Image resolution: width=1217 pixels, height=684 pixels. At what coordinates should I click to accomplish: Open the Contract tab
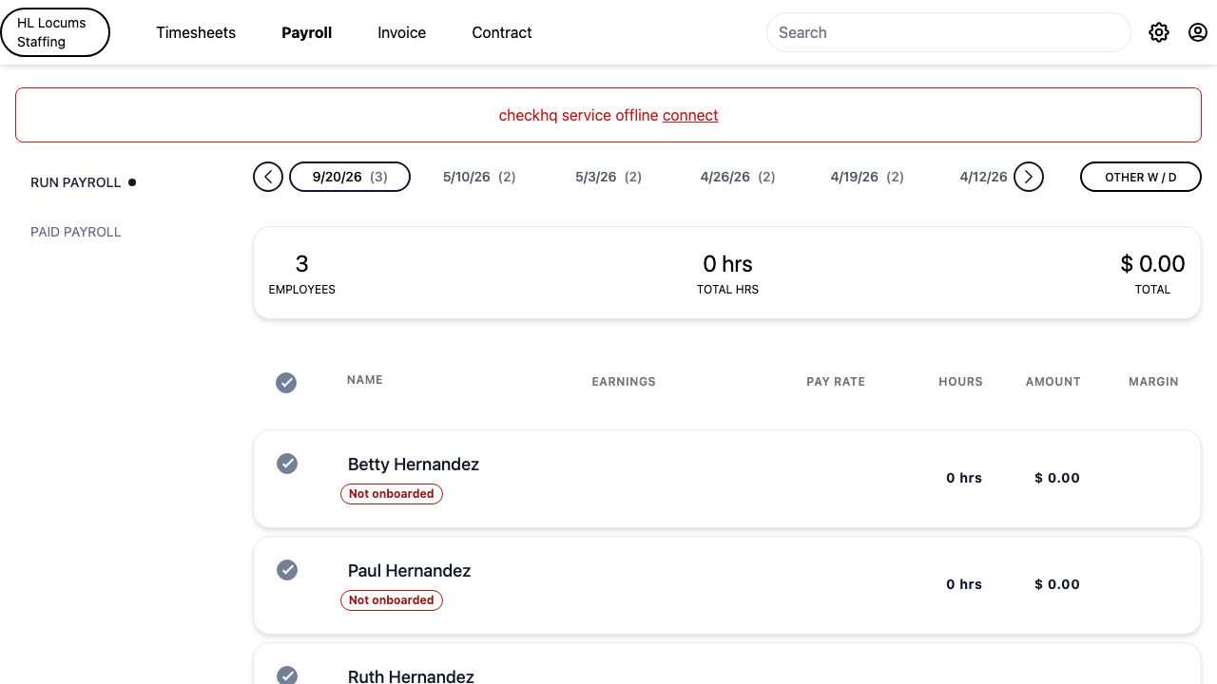pos(502,32)
